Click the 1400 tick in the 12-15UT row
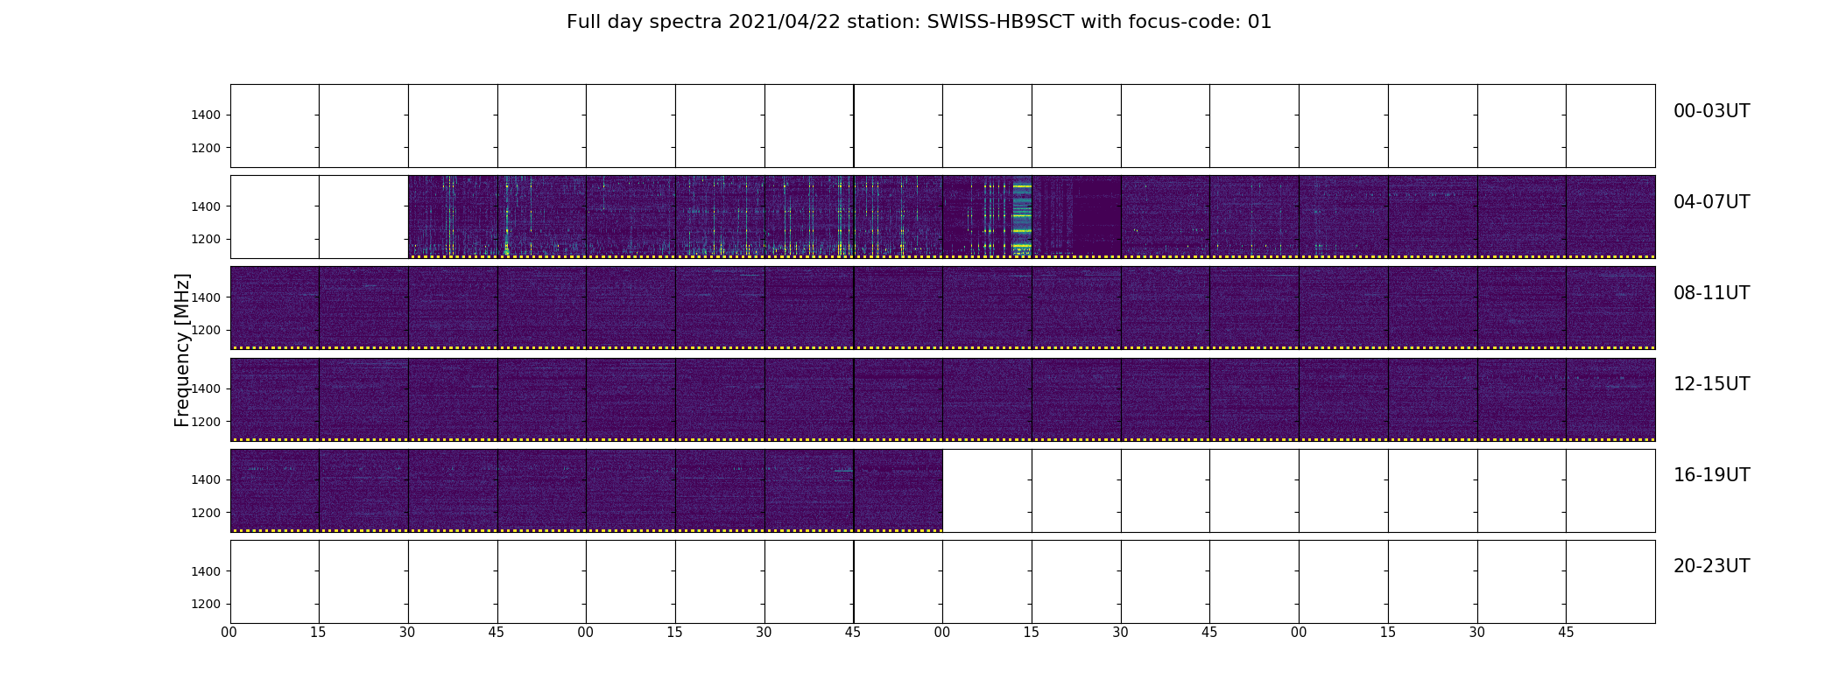 (x=206, y=388)
